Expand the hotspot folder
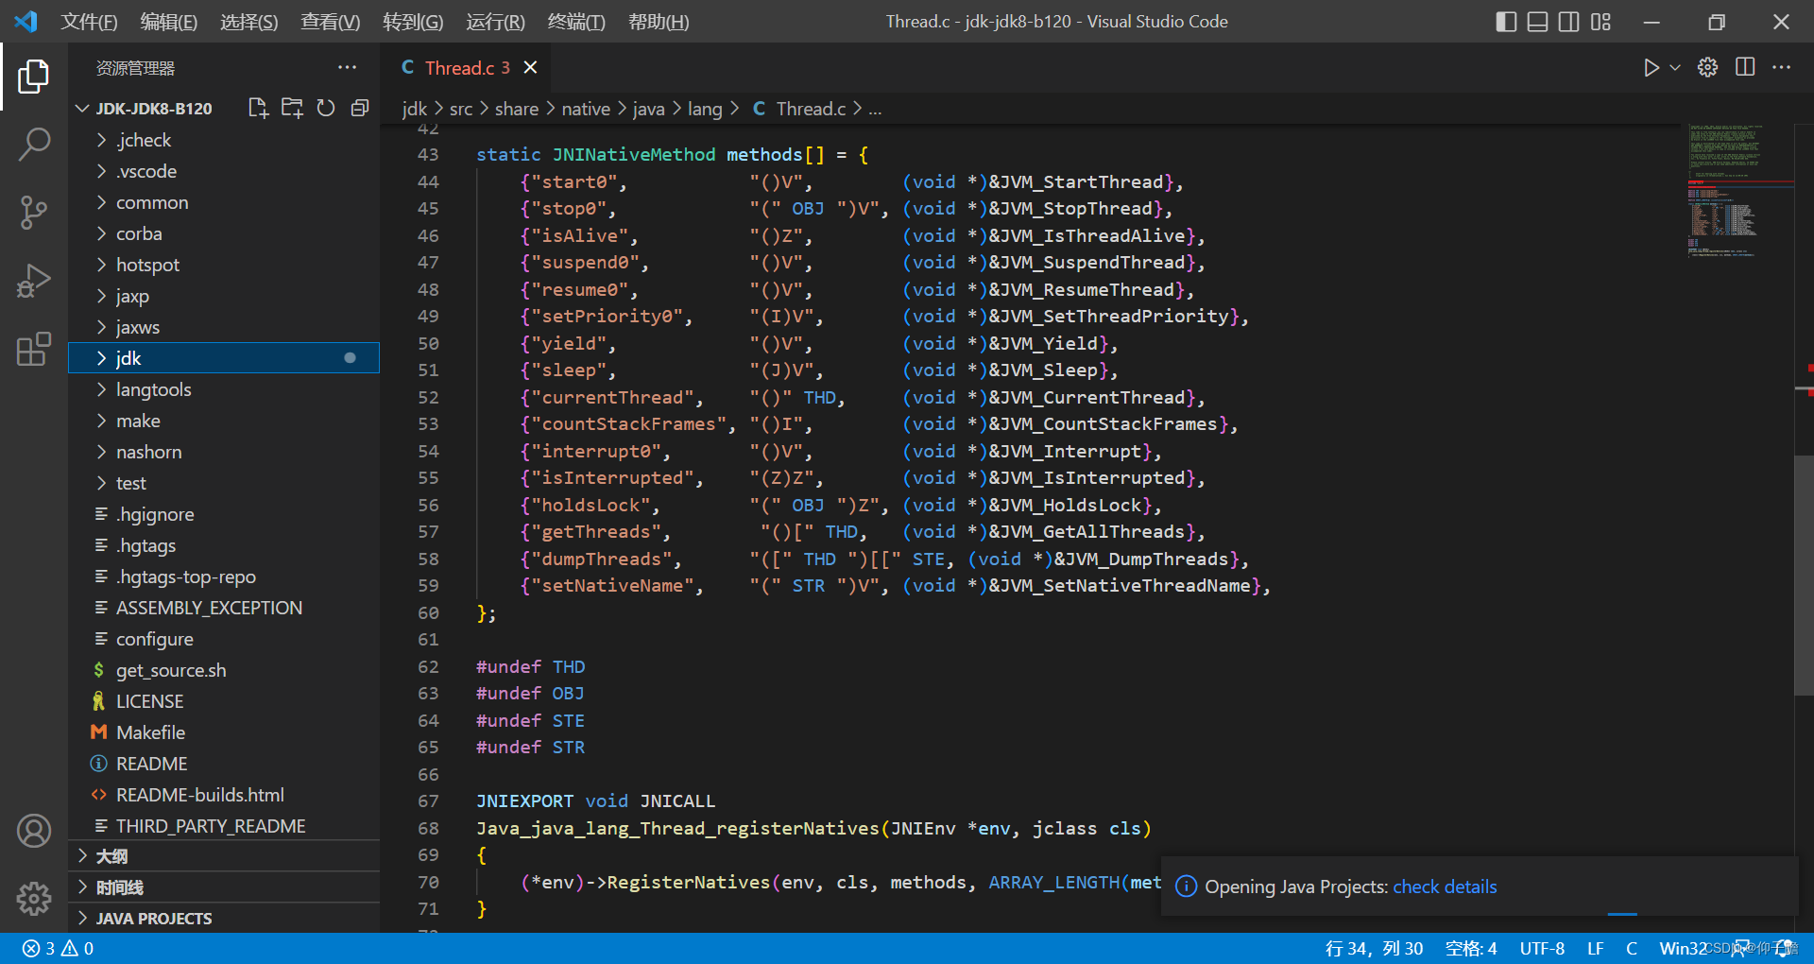1814x964 pixels. click(x=224, y=265)
